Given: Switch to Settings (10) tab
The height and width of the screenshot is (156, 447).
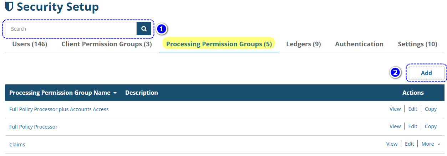Looking at the screenshot, I should pos(417,44).
